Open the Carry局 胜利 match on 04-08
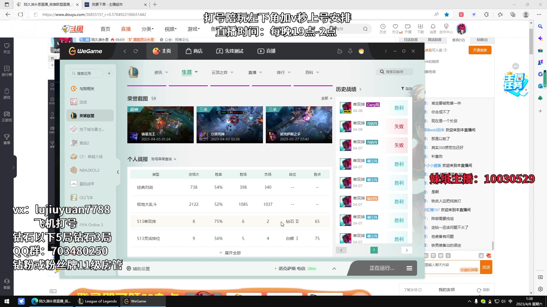 coord(373,108)
